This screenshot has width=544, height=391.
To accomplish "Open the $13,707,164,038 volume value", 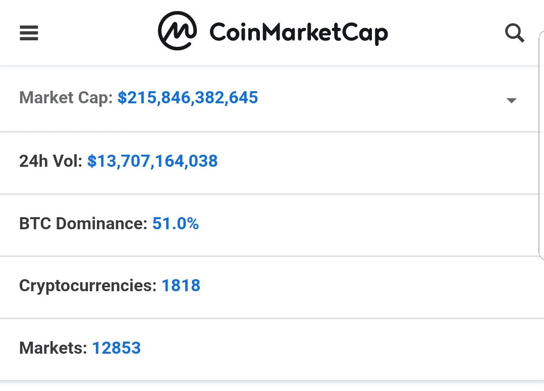I will (x=152, y=161).
